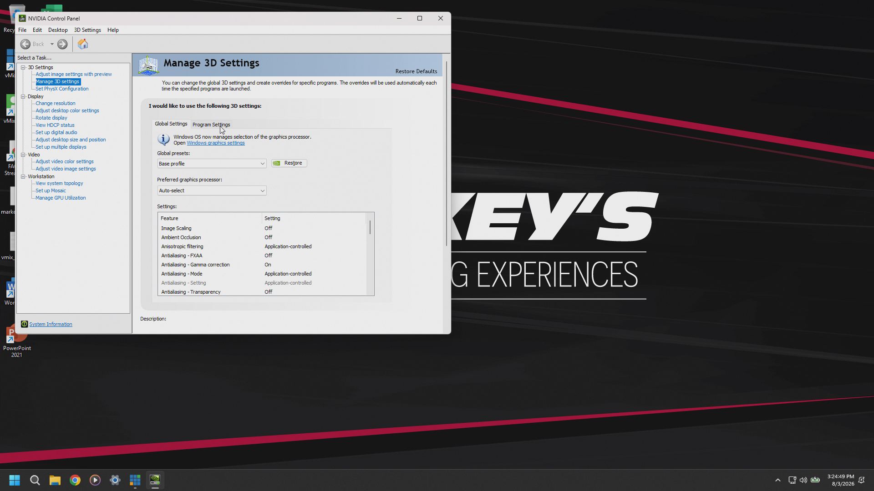Launch Google Chrome from taskbar
The height and width of the screenshot is (491, 874).
pos(75,480)
